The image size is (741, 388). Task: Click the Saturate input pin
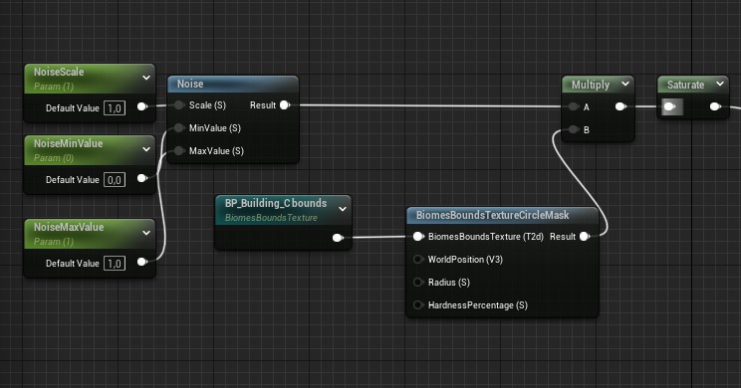[x=668, y=106]
